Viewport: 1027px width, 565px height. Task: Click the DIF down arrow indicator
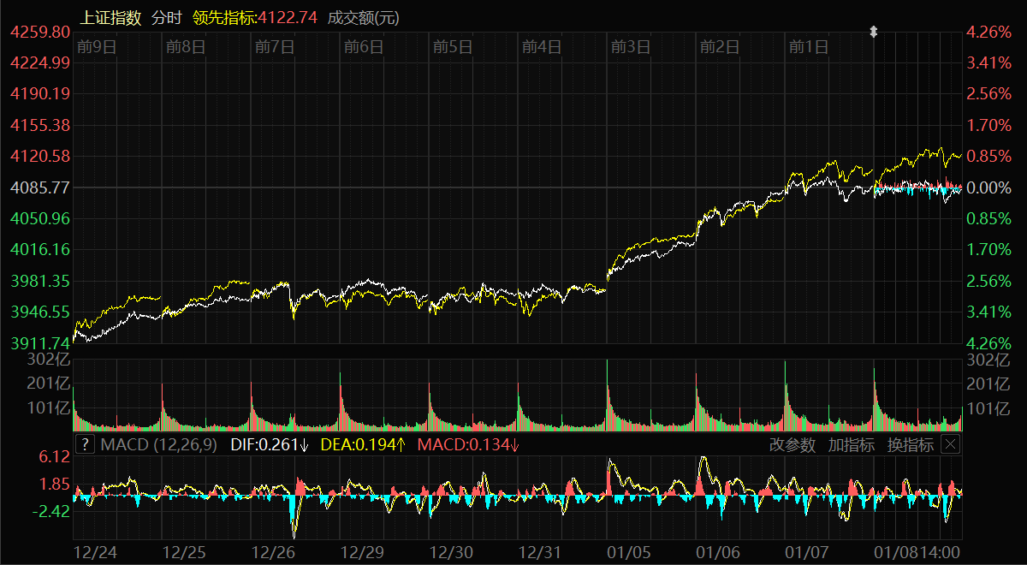(304, 444)
